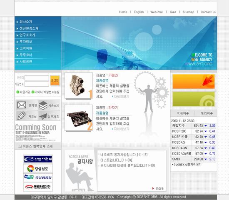Open the 경상남도 partner logo
This screenshot has height=200, width=229.
click(38, 168)
